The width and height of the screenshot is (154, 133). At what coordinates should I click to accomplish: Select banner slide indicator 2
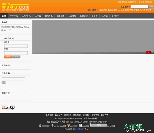[152, 53]
